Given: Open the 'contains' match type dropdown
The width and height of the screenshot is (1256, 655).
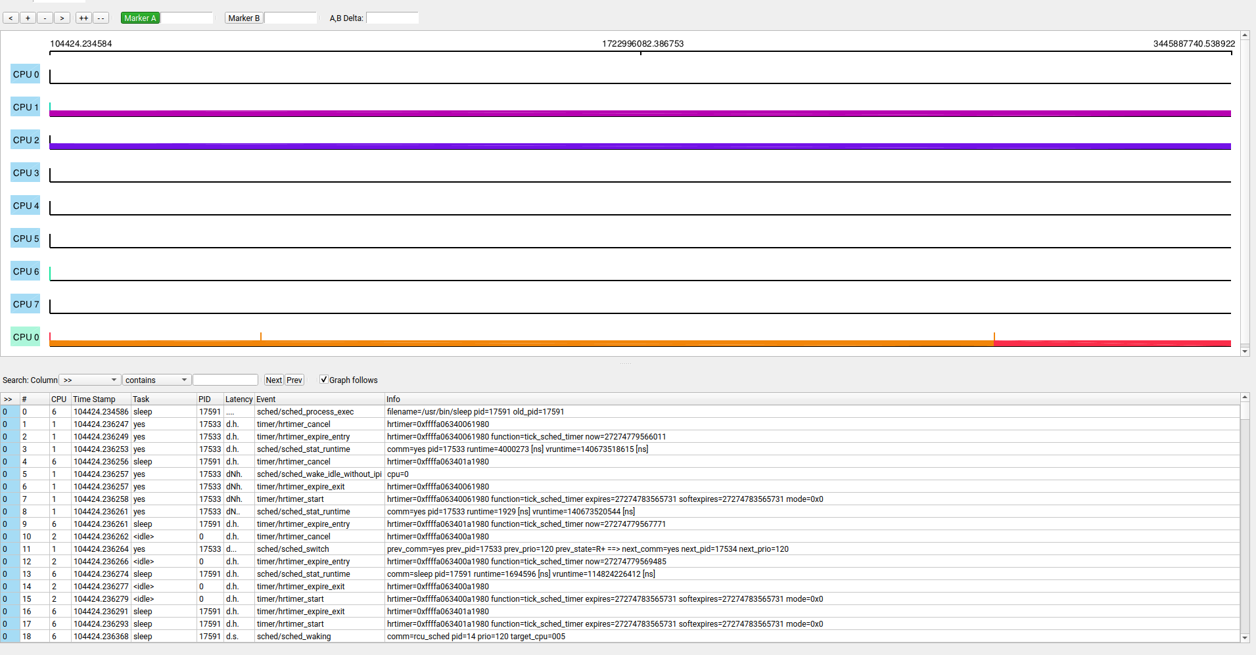Looking at the screenshot, I should 156,380.
